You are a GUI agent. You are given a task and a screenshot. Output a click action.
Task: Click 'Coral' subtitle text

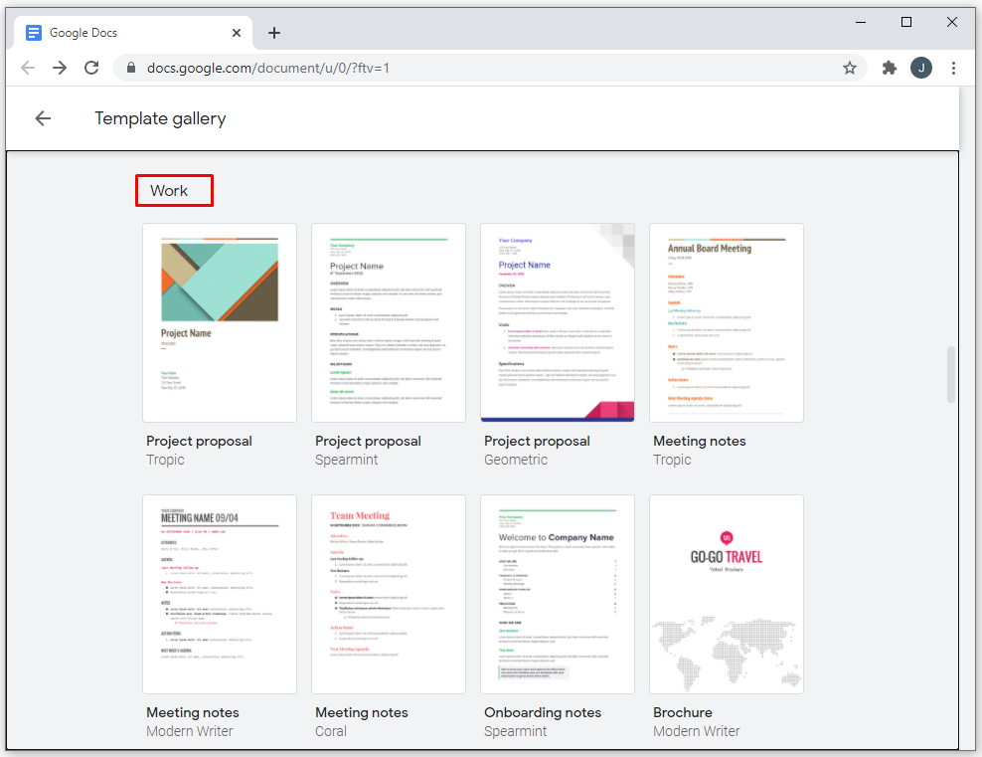click(331, 731)
